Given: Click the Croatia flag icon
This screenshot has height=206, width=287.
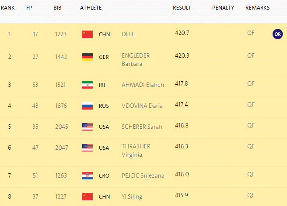Looking at the screenshot, I should click(x=87, y=176).
